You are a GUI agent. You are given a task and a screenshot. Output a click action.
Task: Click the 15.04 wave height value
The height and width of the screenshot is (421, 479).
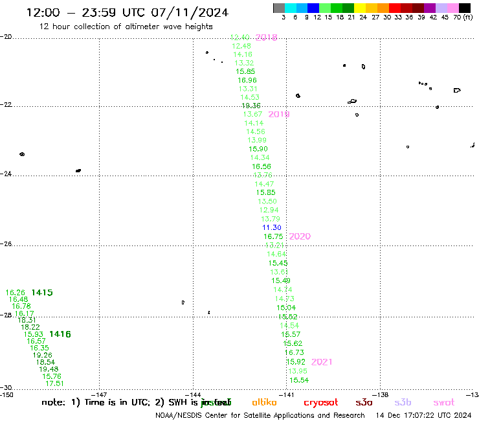[286, 308]
